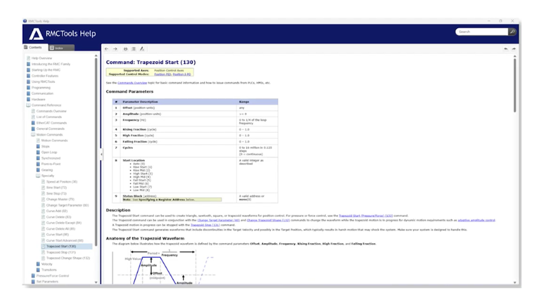The image size is (540, 303).
Task: Click the scroll-down arrow of topic pane
Action: (515, 282)
